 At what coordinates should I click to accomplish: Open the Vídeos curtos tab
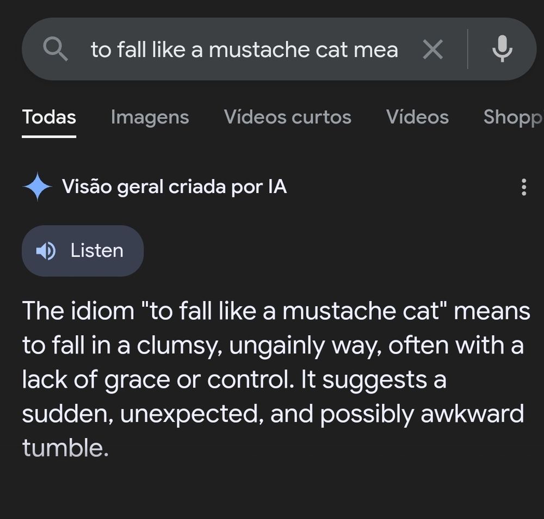pyautogui.click(x=287, y=117)
